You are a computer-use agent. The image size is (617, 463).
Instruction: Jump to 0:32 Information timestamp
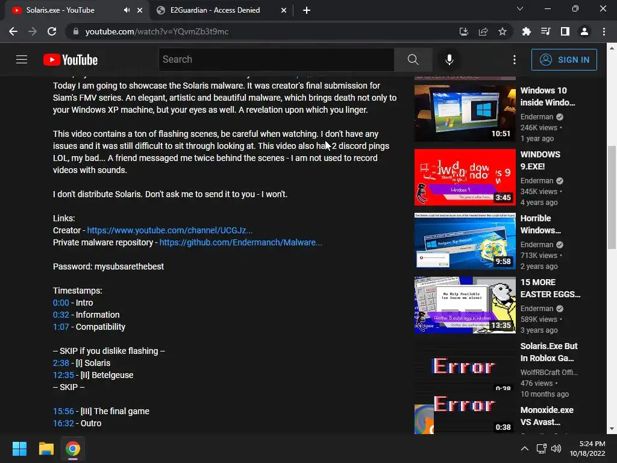tap(61, 315)
